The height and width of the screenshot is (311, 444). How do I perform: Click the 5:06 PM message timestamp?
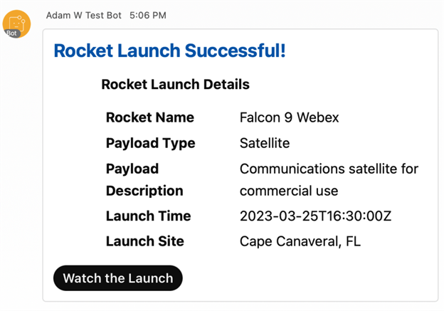pyautogui.click(x=148, y=15)
